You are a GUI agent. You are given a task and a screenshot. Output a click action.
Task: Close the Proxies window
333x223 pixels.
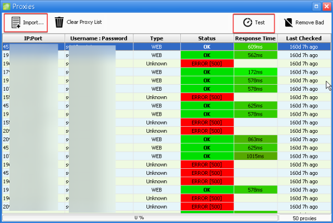pyautogui.click(x=327, y=6)
